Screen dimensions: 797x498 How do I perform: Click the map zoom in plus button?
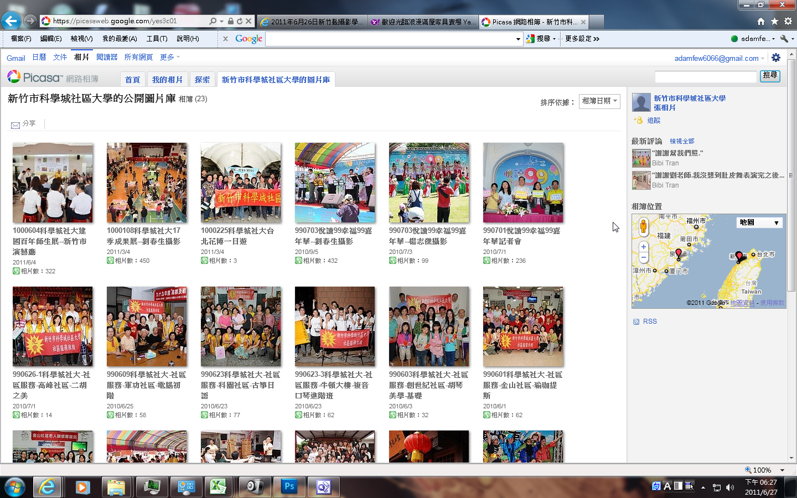pyautogui.click(x=643, y=247)
